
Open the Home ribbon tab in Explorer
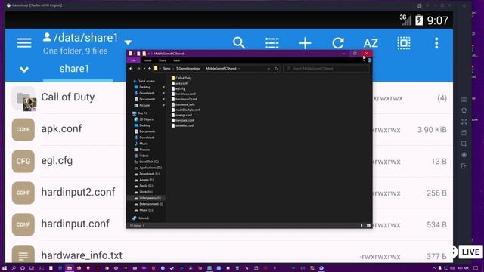coord(147,60)
